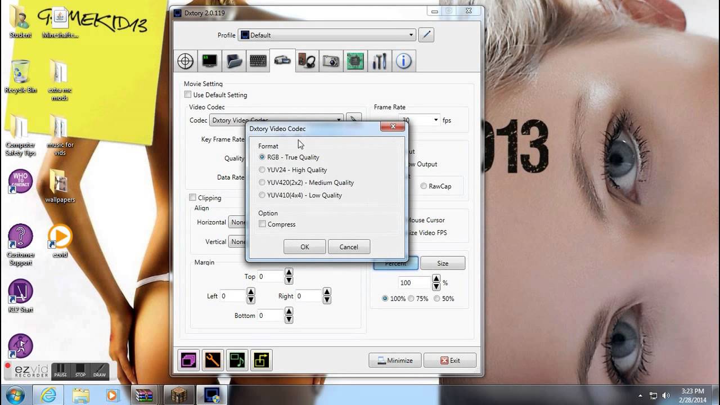Open the Screenshot tab with the camera icon
Screen dimensions: 720x405
331,61
